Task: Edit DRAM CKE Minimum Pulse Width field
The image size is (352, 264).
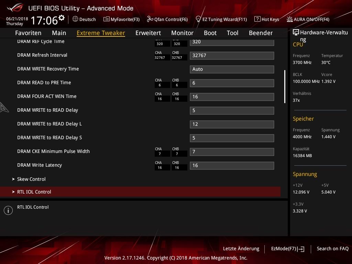Action: pos(232,152)
